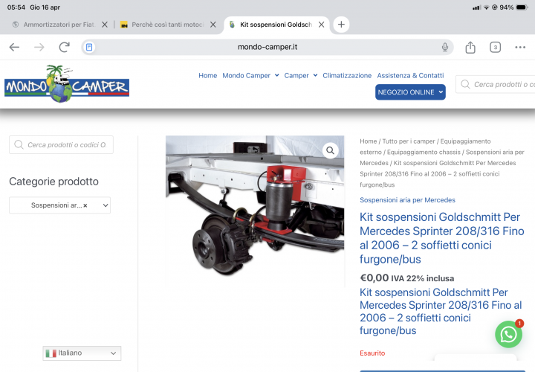Clear the Sospensioni category selection x
The width and height of the screenshot is (535, 372).
tap(85, 205)
